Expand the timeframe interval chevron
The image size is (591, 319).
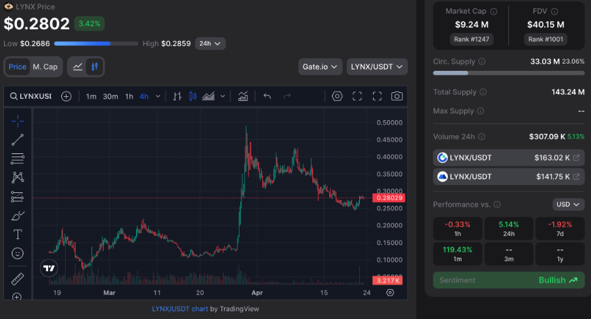(158, 97)
